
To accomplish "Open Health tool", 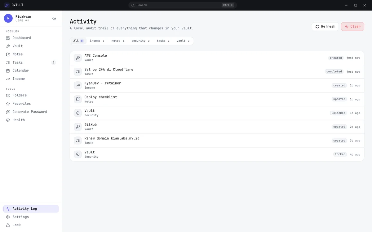I will point(31,120).
